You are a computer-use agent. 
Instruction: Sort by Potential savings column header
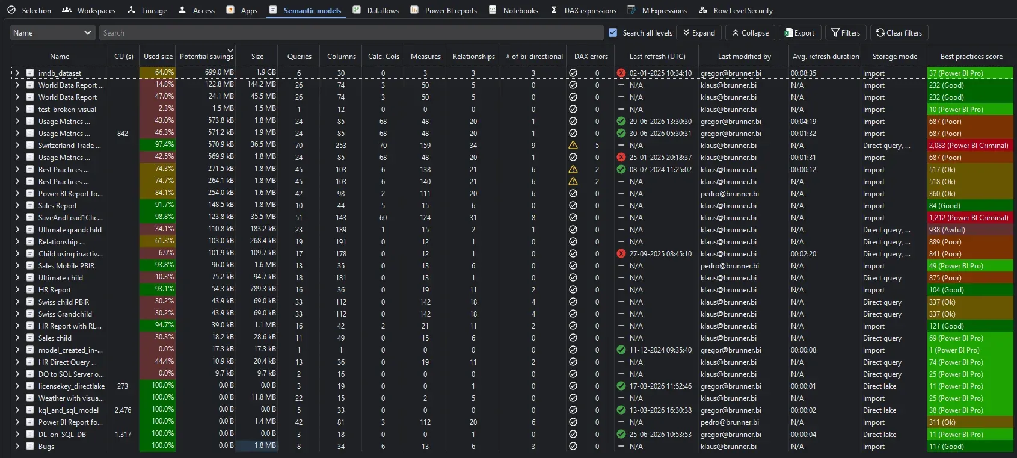[206, 56]
